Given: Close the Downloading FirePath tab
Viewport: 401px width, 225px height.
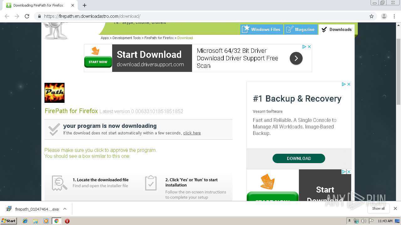Looking at the screenshot, I should click(73, 5).
